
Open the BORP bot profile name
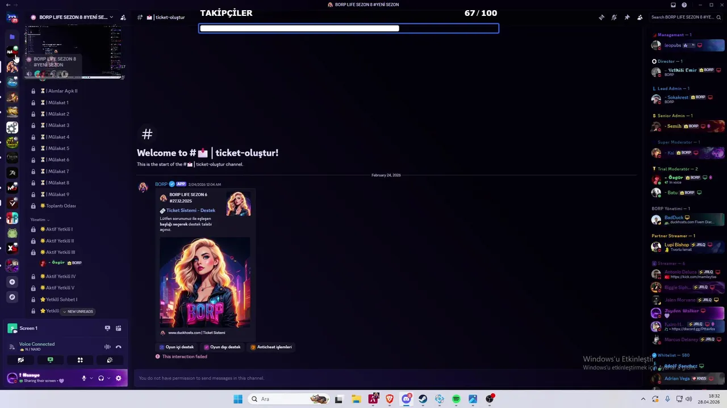pos(161,184)
